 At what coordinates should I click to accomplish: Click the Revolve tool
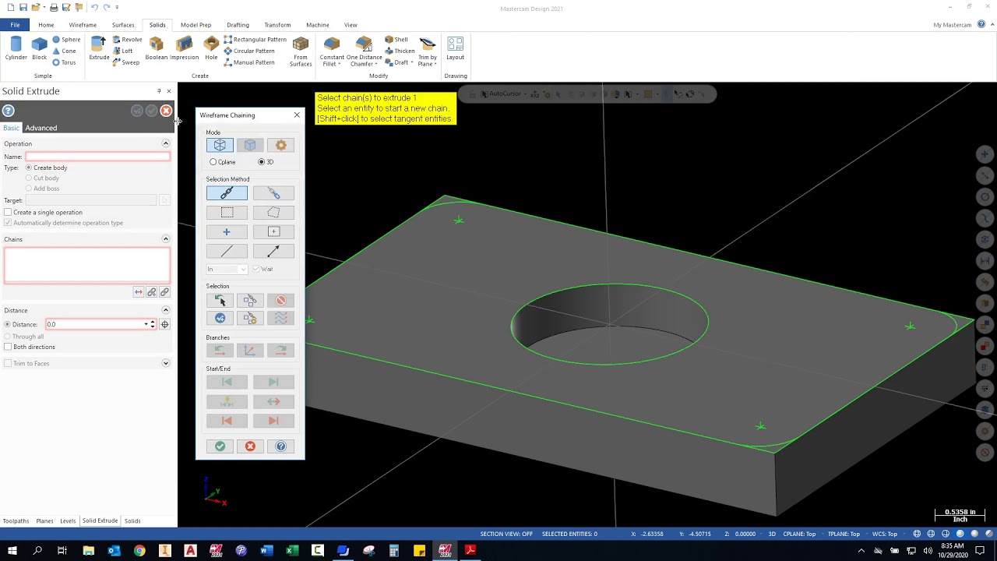coord(127,40)
